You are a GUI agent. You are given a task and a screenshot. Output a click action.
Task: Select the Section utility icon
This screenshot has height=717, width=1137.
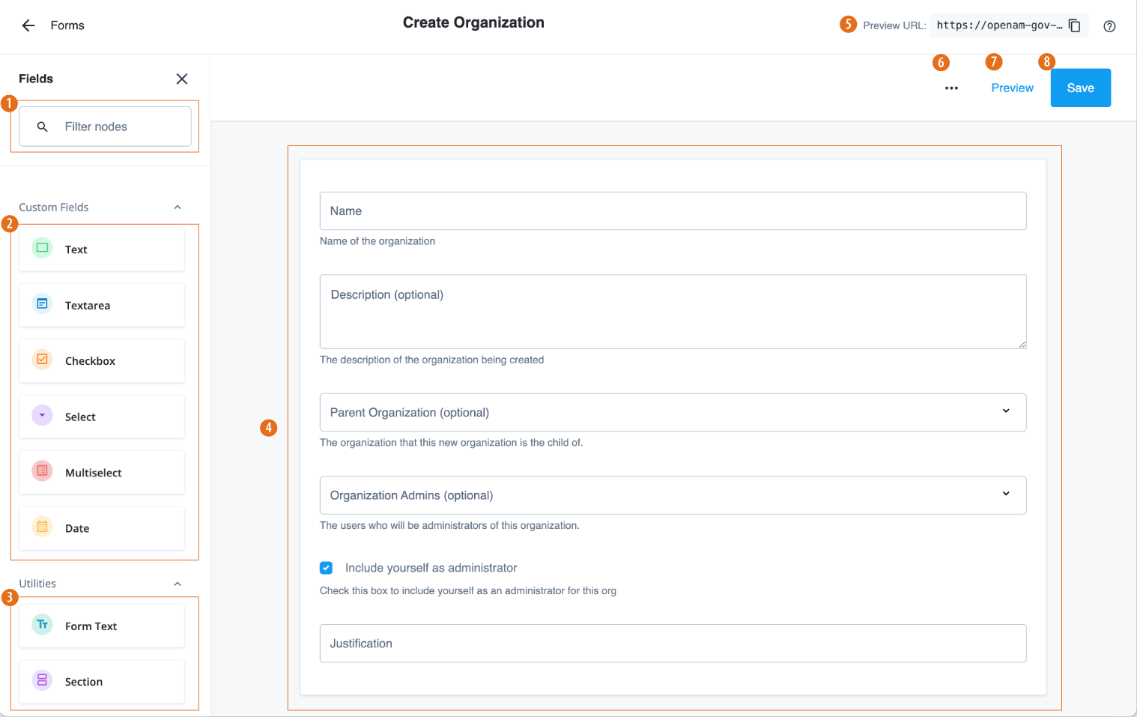point(41,681)
